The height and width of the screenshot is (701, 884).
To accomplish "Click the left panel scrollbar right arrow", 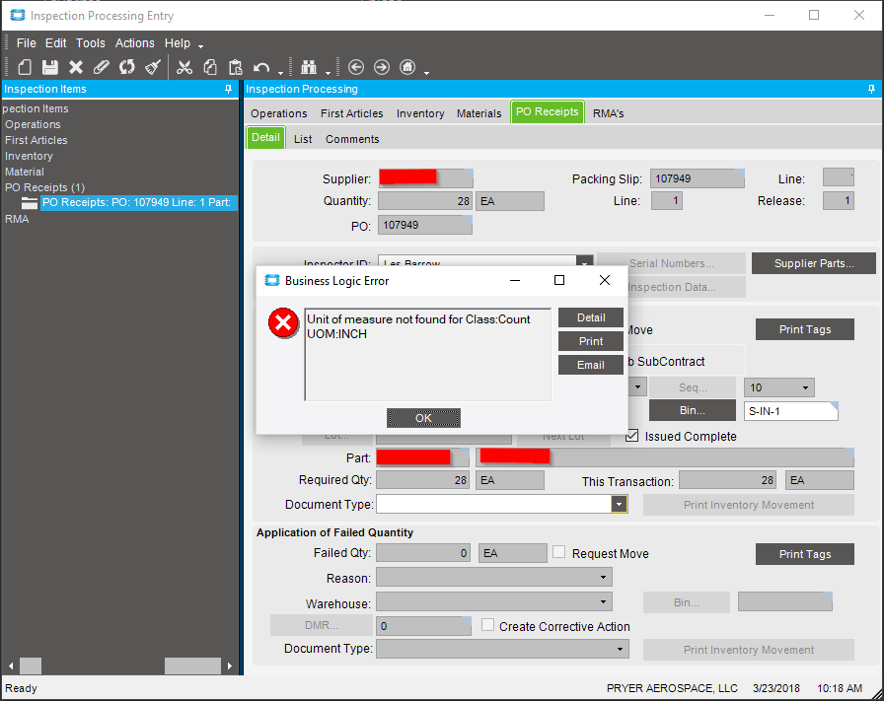I will pyautogui.click(x=230, y=666).
